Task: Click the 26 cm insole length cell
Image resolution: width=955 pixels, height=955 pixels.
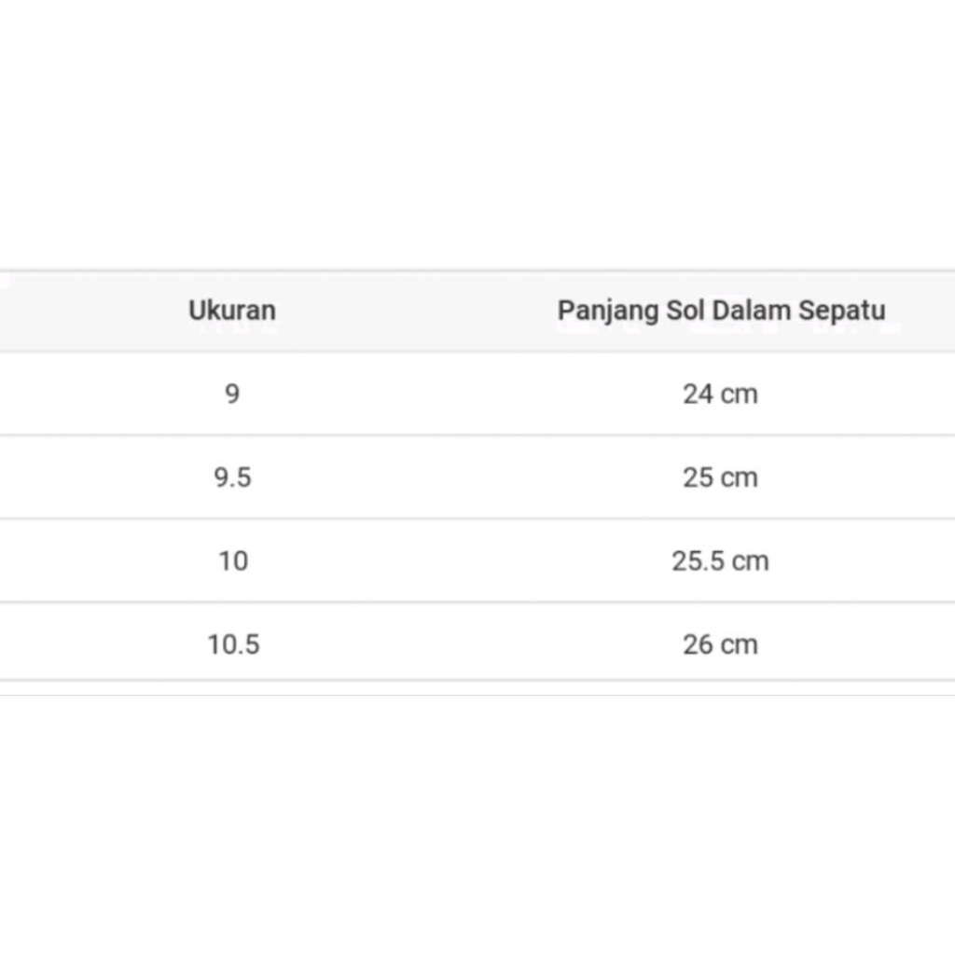Action: [720, 644]
